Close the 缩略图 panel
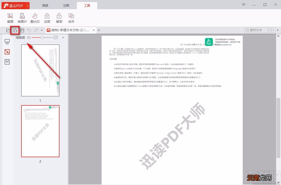This screenshot has width=281, height=185. point(63,38)
